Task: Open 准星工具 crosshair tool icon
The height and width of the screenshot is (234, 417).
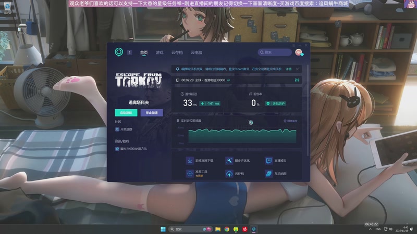Action: click(x=190, y=174)
